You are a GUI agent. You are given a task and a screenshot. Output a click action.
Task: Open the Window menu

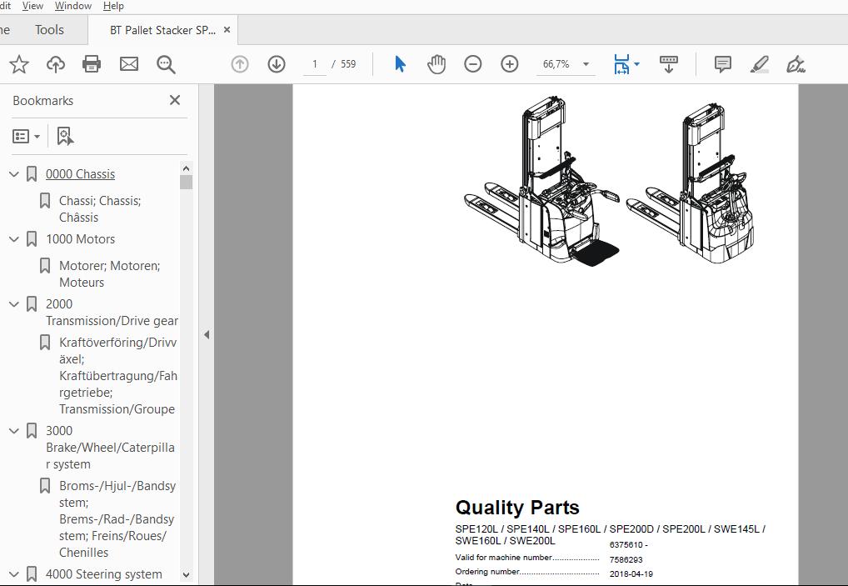point(73,6)
